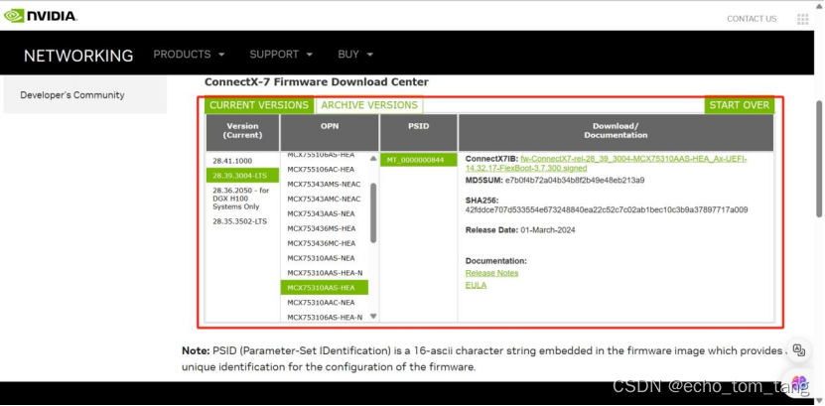Click the page vertical scrollbar thumb
This screenshot has height=406, width=825.
[x=819, y=158]
